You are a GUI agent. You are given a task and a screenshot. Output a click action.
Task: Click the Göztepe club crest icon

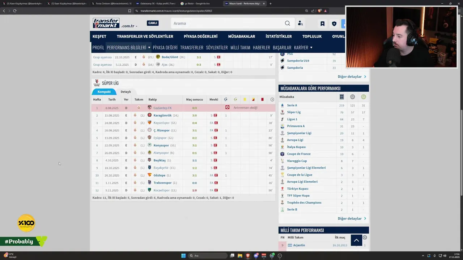149,175
